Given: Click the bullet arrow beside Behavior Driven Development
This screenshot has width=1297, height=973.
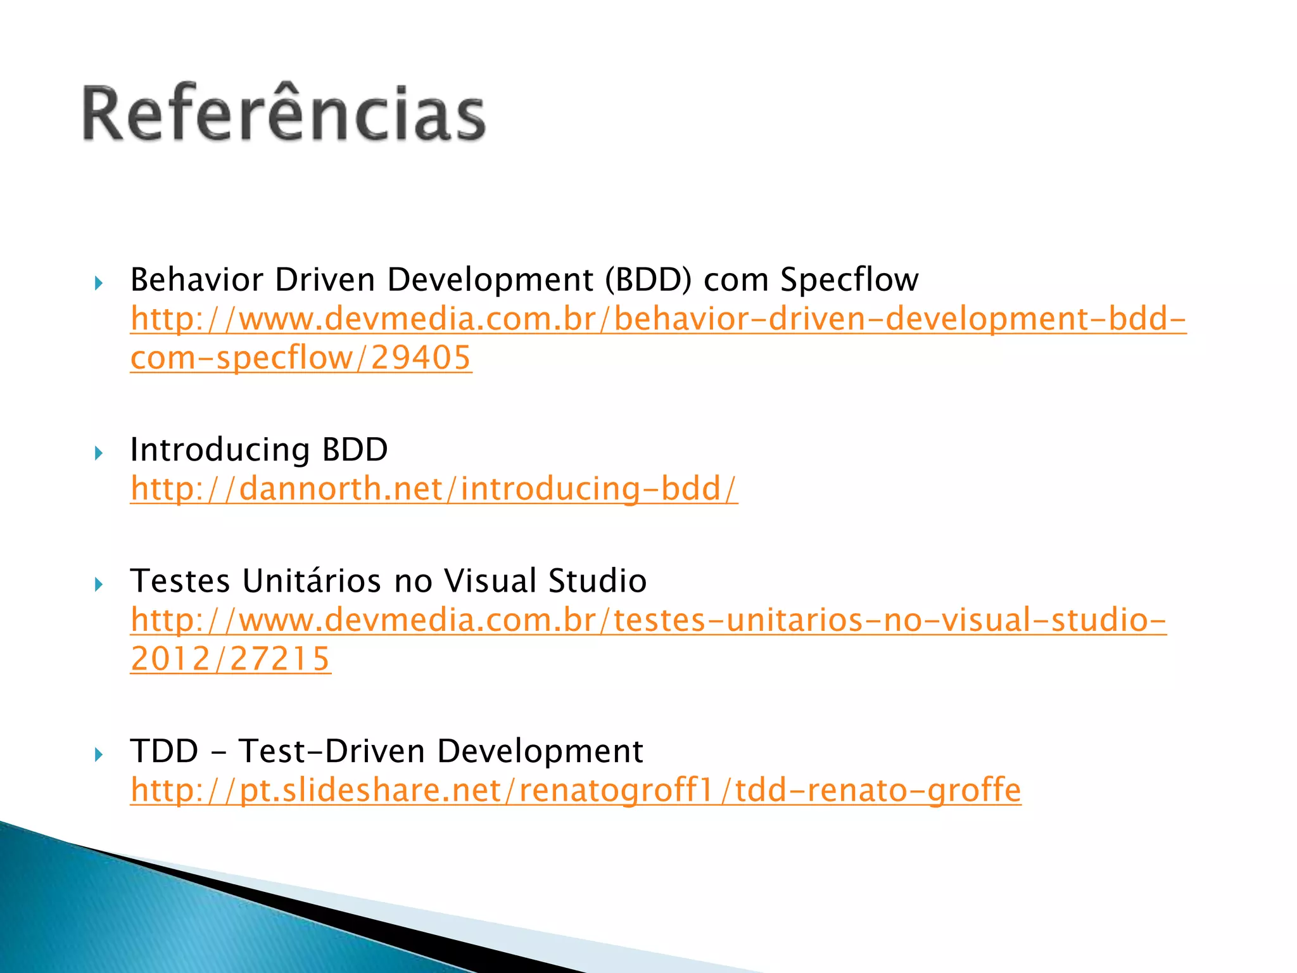Looking at the screenshot, I should pyautogui.click(x=98, y=283).
